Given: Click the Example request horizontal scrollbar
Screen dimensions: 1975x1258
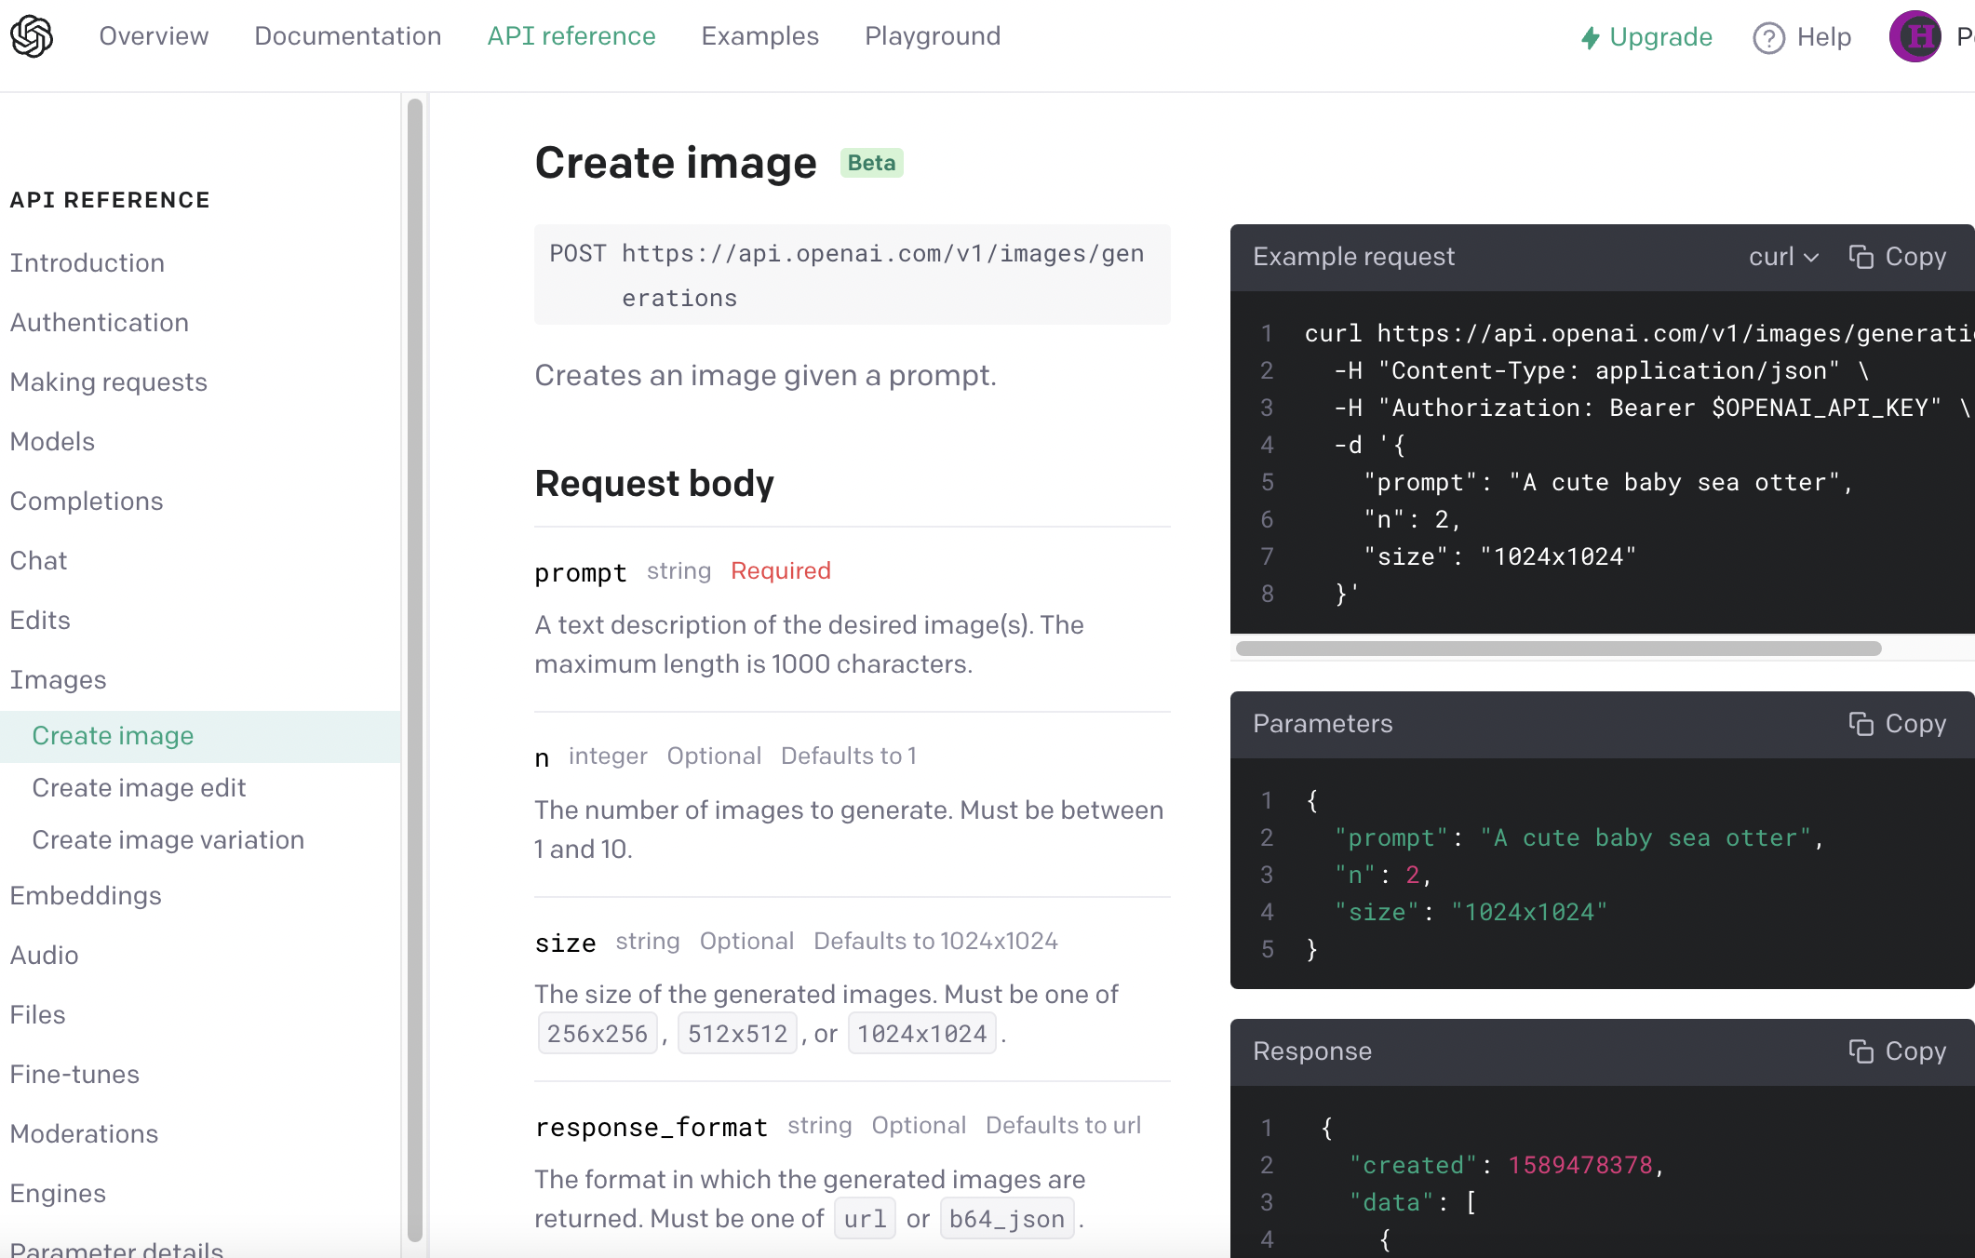Looking at the screenshot, I should pos(1558,649).
